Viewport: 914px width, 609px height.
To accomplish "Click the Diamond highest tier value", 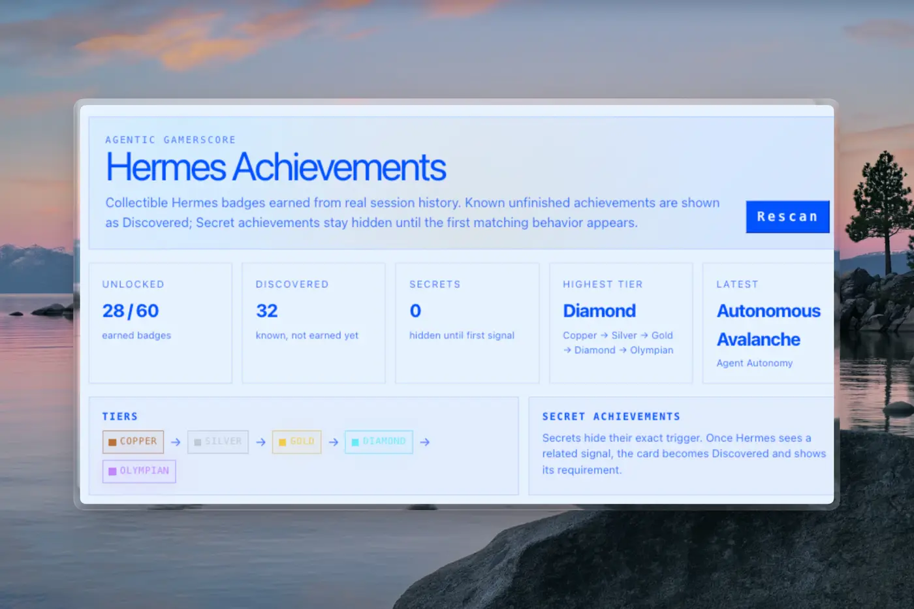I will pyautogui.click(x=599, y=311).
